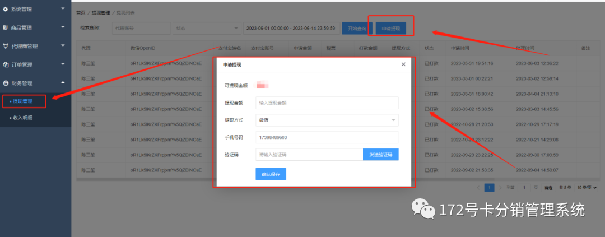Click the 财务管理 lock icon
Viewport: 605px width, 237px height.
click(x=6, y=83)
